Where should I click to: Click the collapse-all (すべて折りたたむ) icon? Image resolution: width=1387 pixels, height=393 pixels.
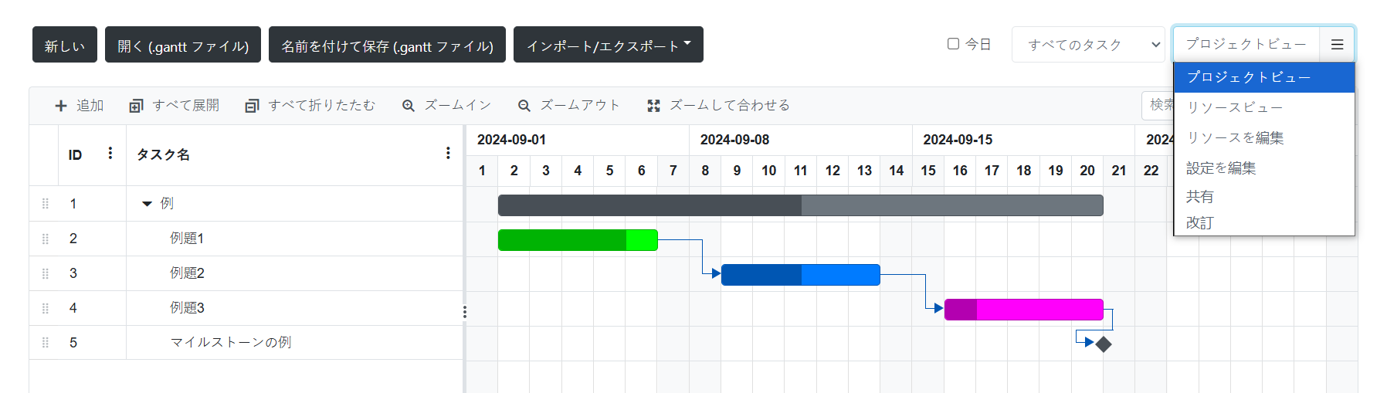252,106
